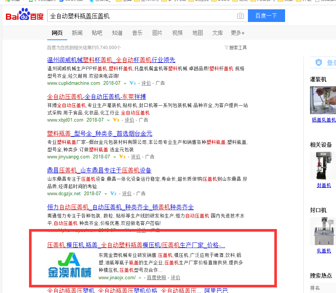Click the camera image-search icon
This screenshot has width=336, height=293.
(240, 16)
